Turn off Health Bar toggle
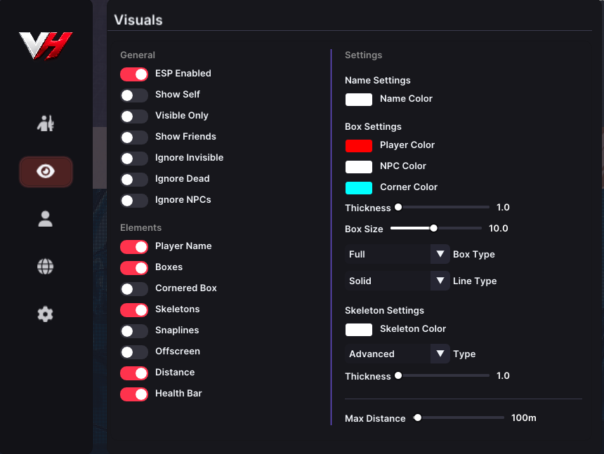 click(134, 394)
